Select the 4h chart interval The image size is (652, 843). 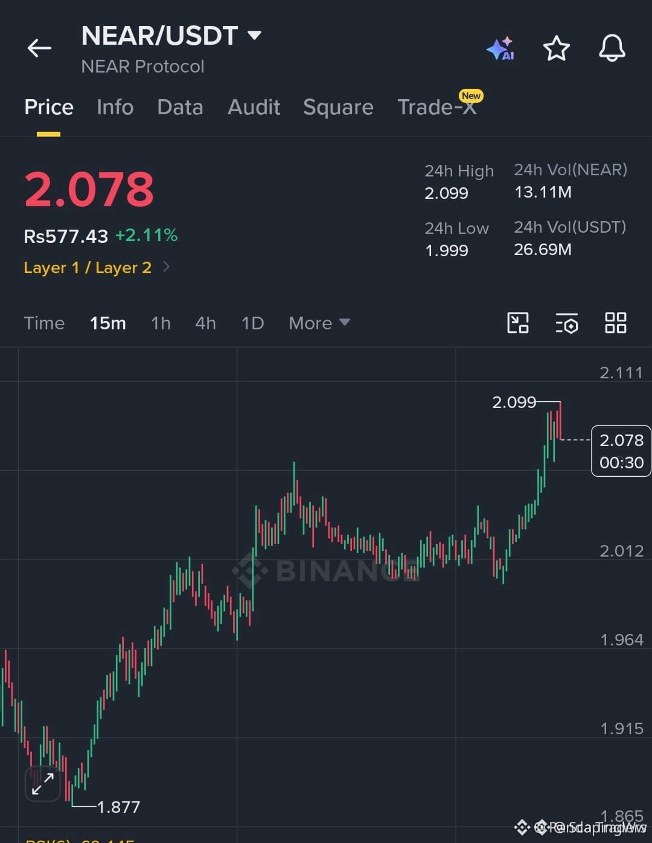[205, 323]
